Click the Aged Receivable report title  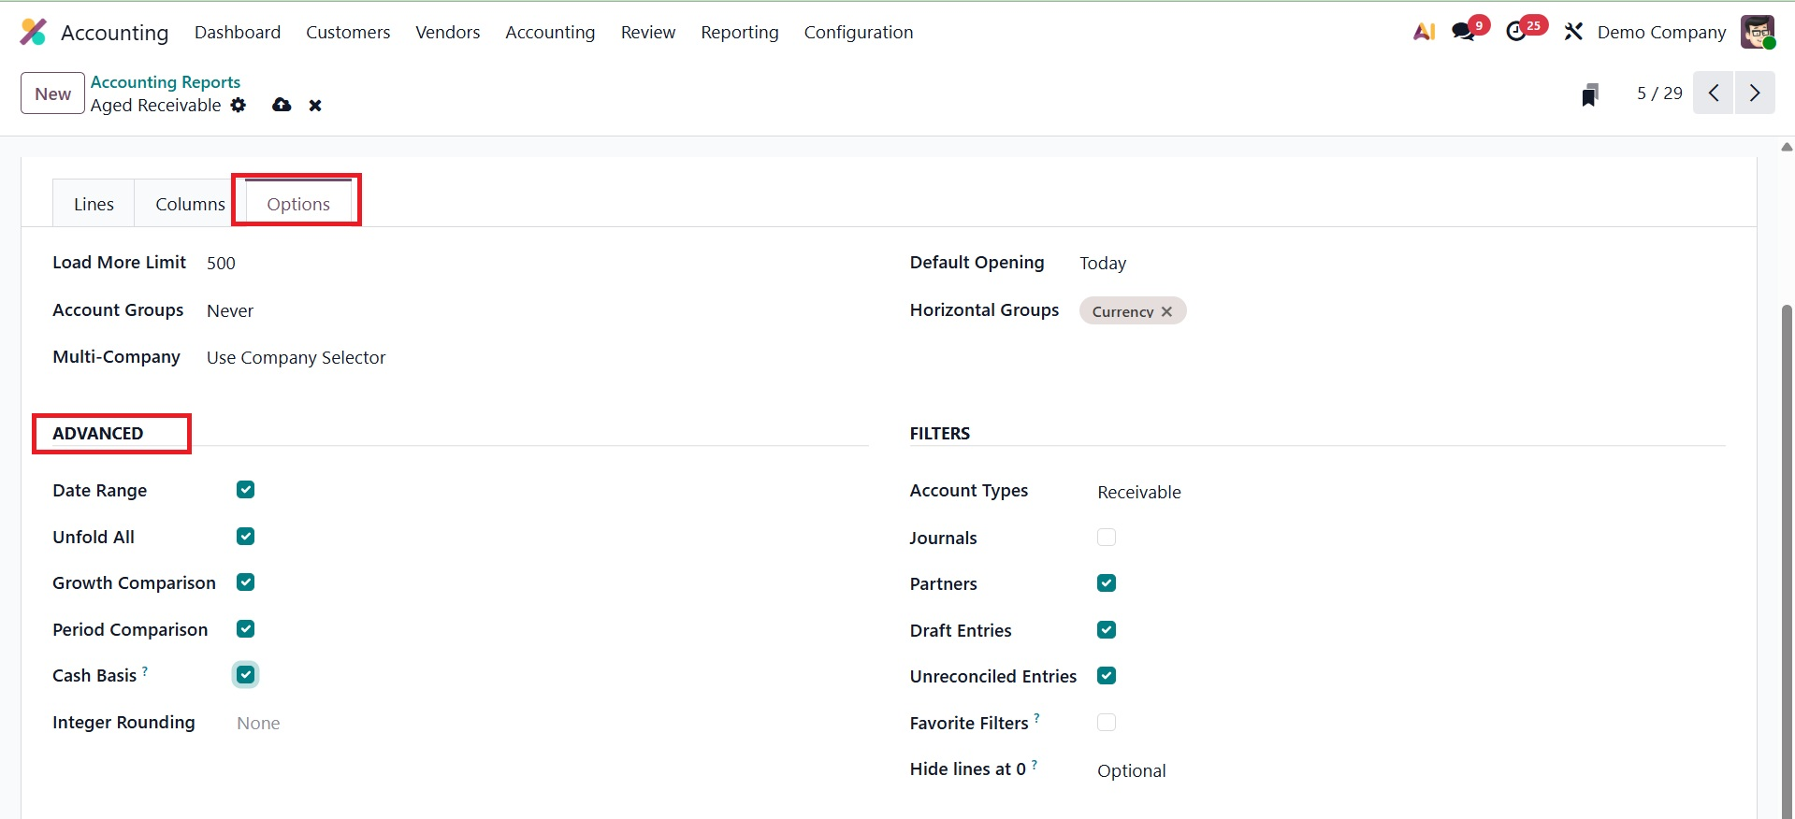pyautogui.click(x=155, y=106)
